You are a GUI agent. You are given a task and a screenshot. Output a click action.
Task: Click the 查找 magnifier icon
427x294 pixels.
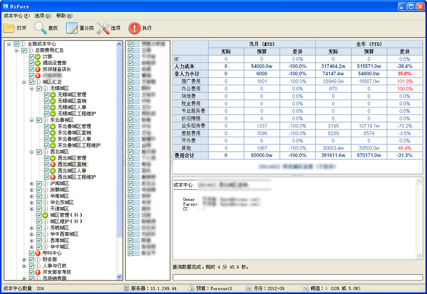click(40, 28)
